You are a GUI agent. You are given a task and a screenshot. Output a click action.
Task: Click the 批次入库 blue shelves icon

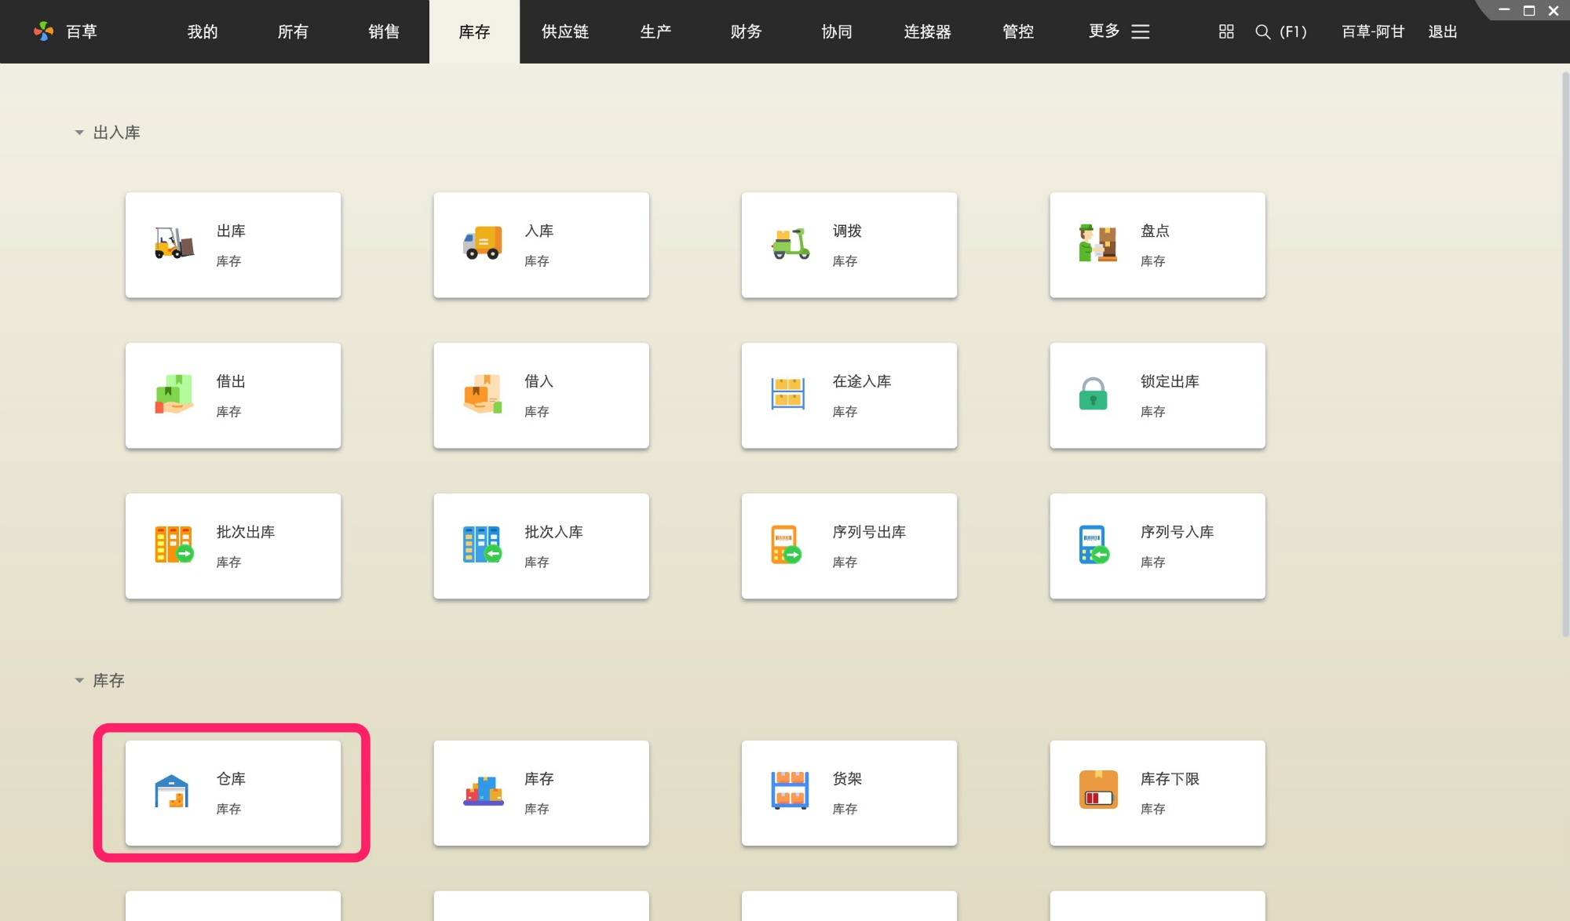coord(482,545)
